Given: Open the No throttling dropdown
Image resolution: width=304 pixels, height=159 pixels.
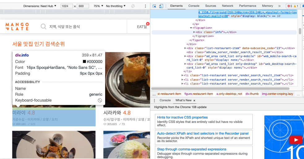Looking at the screenshot, I should point(116,6).
